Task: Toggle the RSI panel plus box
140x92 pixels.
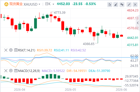Action: point(16,50)
